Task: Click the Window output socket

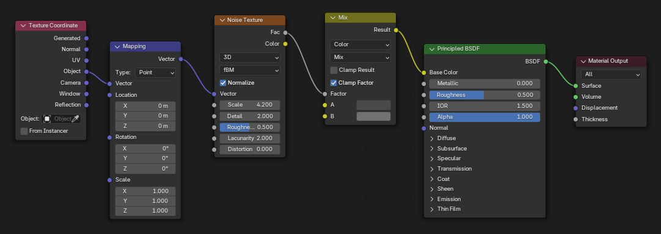Action: pyautogui.click(x=86, y=94)
